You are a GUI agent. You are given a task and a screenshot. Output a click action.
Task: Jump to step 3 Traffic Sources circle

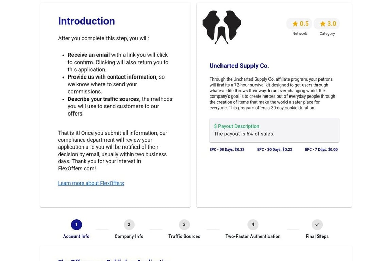[x=184, y=225]
